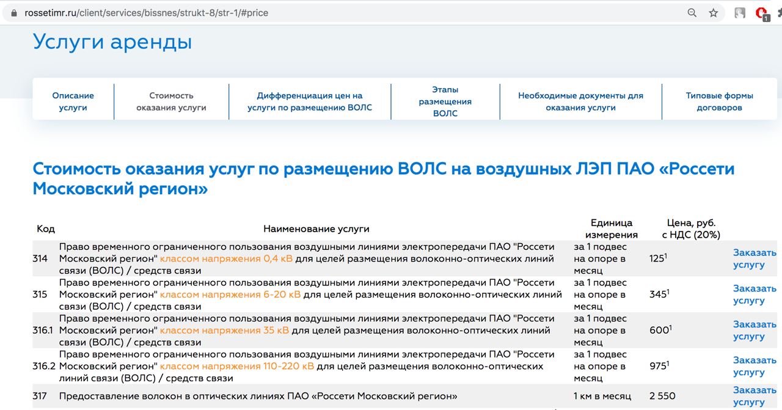This screenshot has width=782, height=410.
Task: Open the Описание услуги tab
Action: (73, 101)
